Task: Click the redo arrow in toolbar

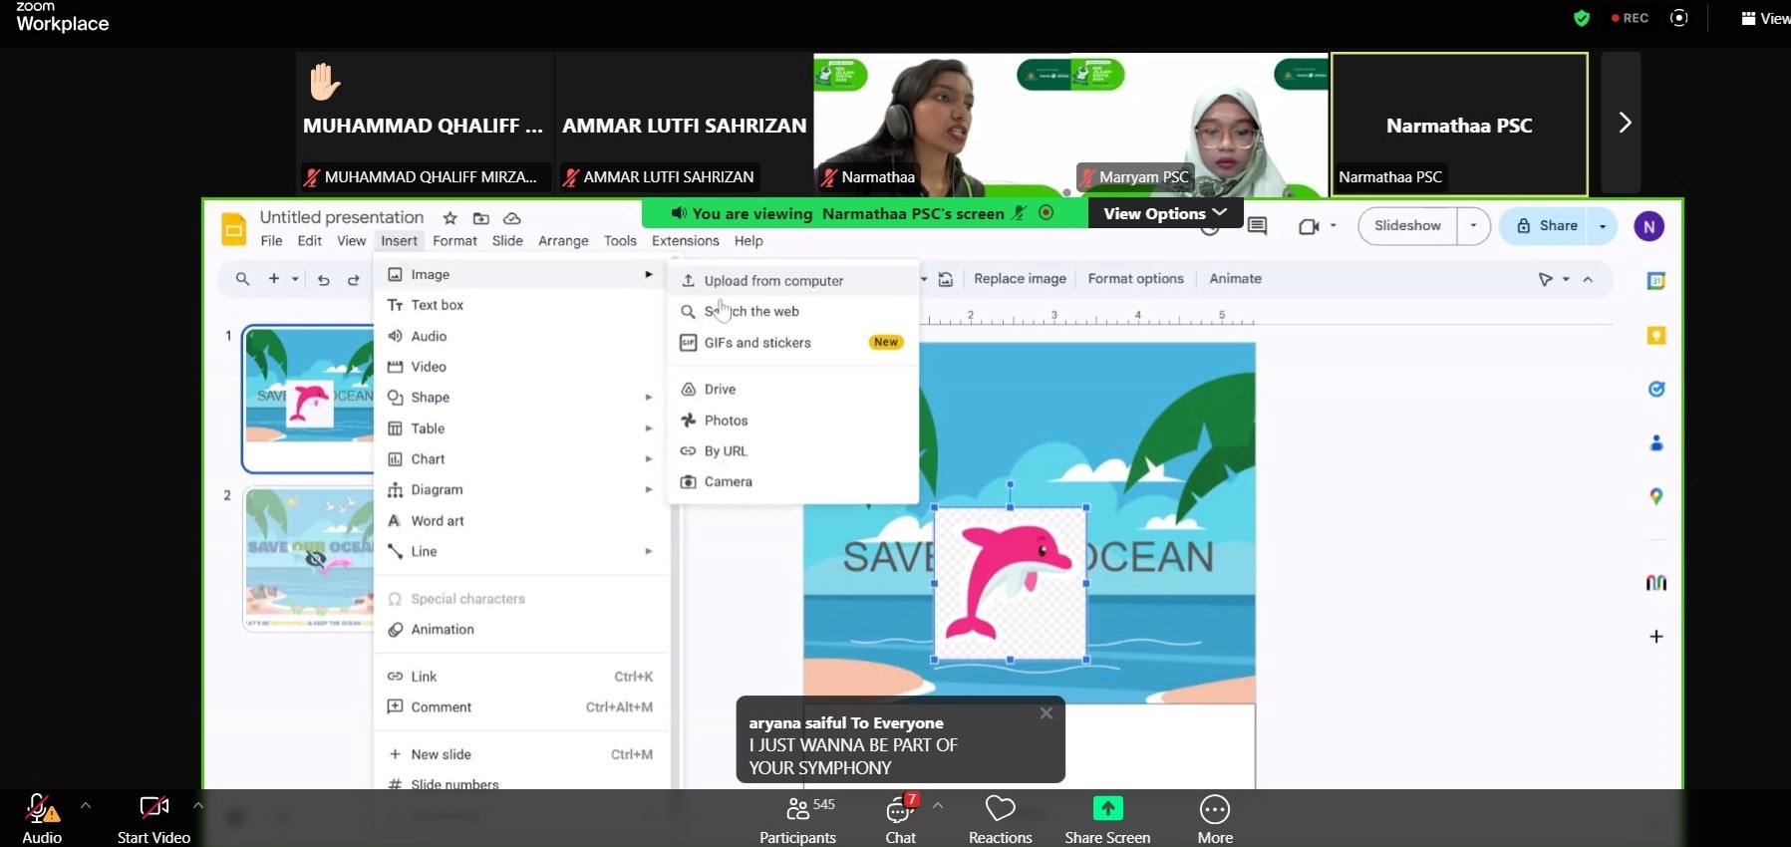Action: 353,280
